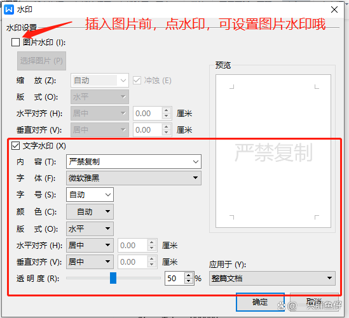
Task: Close the 水印 dialog window
Action: point(334,10)
